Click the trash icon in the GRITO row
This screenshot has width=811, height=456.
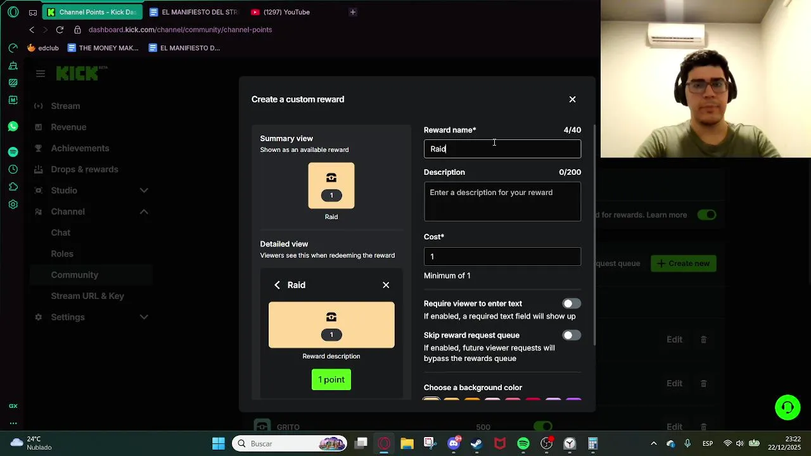pos(703,427)
